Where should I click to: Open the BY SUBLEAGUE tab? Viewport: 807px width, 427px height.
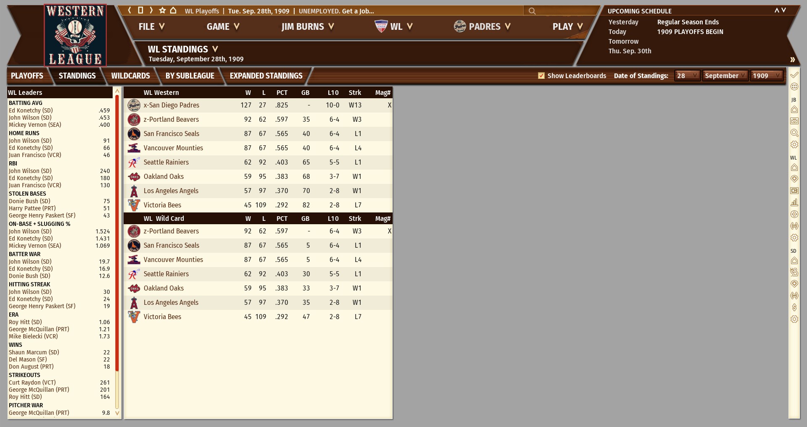pyautogui.click(x=190, y=76)
